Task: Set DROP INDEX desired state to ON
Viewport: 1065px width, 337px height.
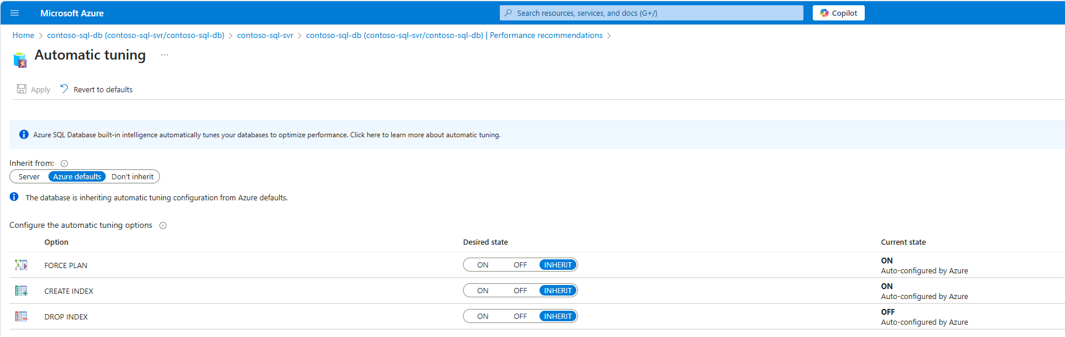Action: [483, 316]
